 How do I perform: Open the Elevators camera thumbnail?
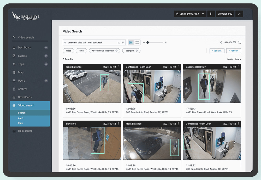(92, 143)
